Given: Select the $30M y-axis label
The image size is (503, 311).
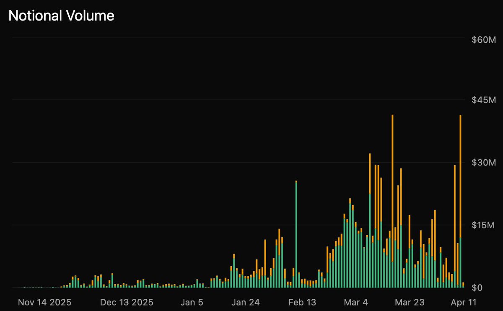Looking at the screenshot, I should (483, 162).
